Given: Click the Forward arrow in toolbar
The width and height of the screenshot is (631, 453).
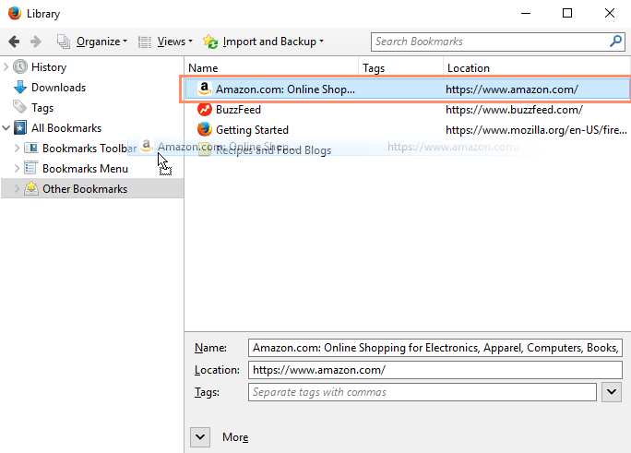Looking at the screenshot, I should click(36, 42).
